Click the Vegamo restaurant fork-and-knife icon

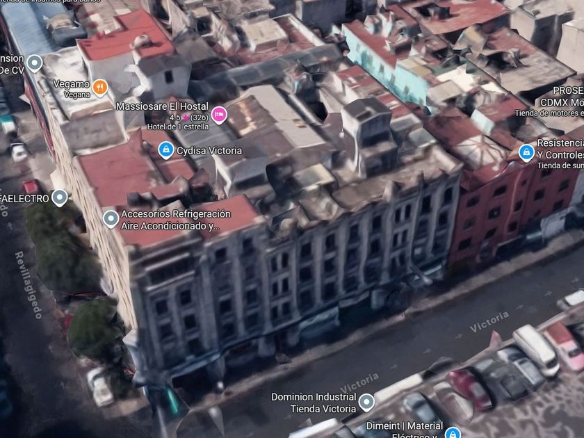click(100, 87)
